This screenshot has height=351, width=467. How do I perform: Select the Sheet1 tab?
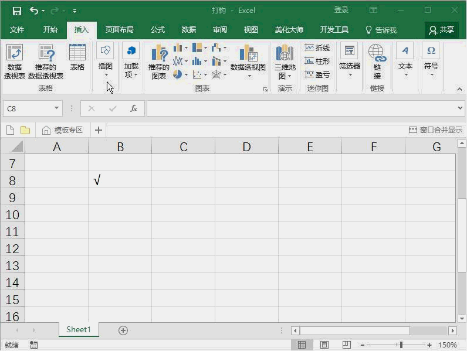pos(79,329)
